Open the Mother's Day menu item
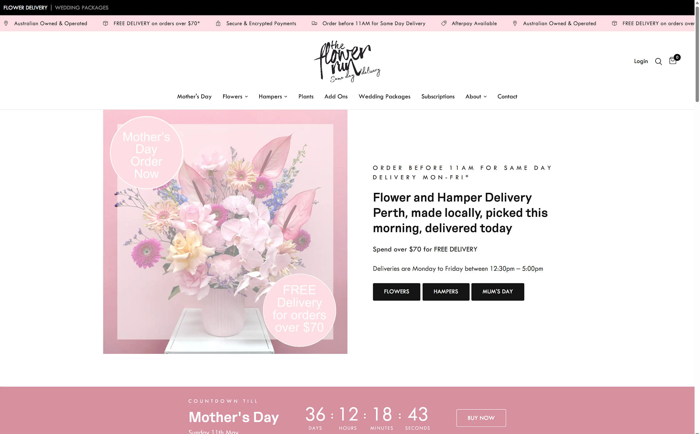Image resolution: width=700 pixels, height=434 pixels. pos(194,96)
